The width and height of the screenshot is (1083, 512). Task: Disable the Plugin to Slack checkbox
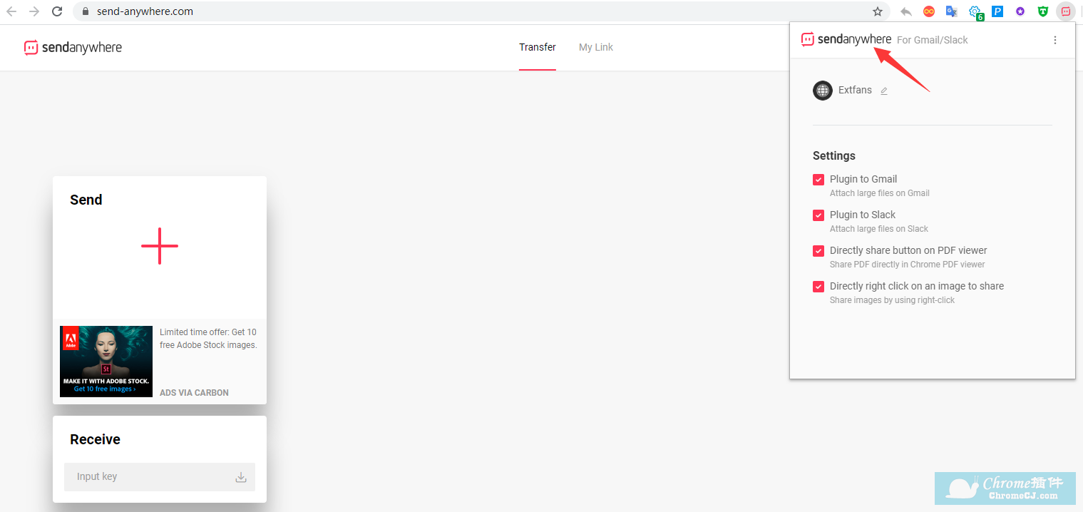coord(818,215)
